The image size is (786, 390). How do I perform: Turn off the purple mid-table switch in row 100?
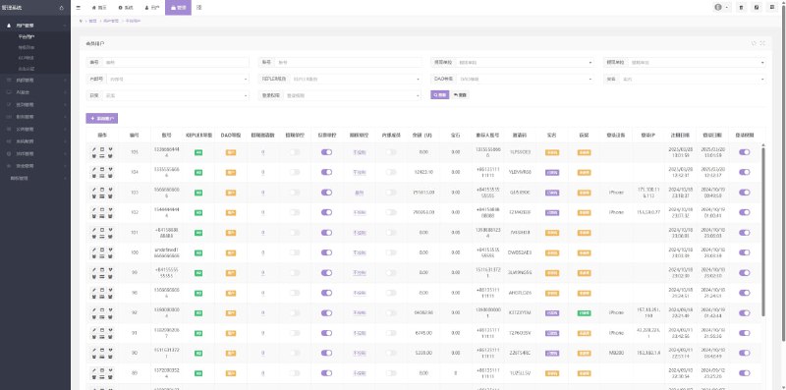click(326, 252)
